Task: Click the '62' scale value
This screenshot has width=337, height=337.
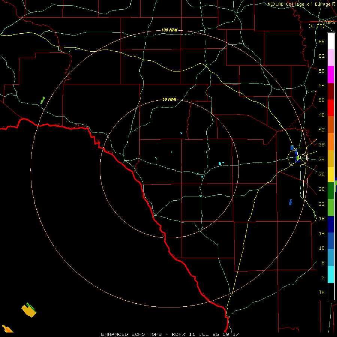Action: [322, 56]
